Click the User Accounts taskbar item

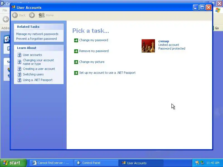click(141, 163)
